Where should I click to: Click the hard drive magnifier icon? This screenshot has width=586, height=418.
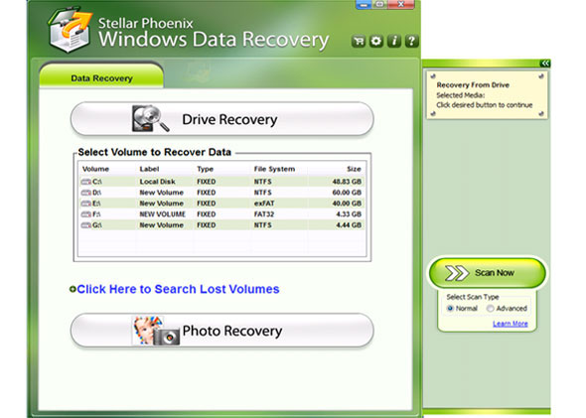[151, 118]
